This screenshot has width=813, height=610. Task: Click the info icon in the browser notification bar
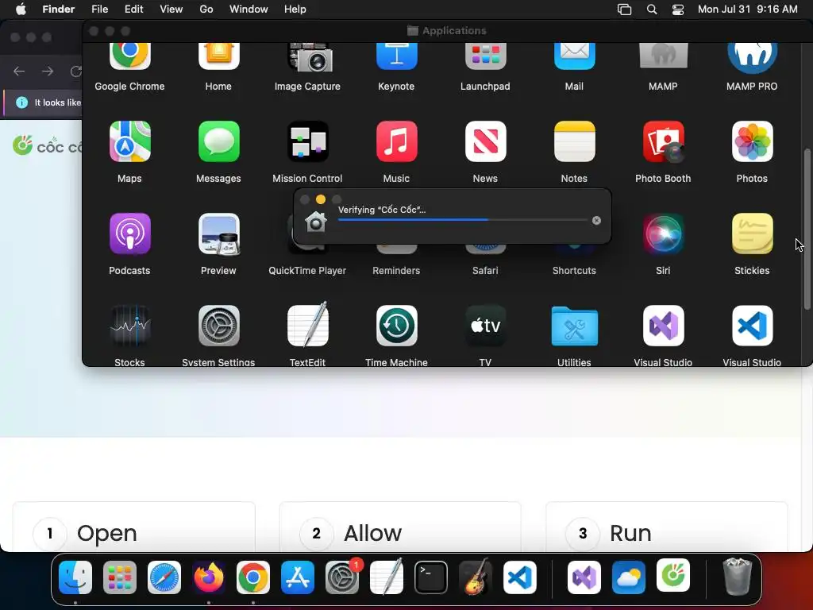pyautogui.click(x=21, y=102)
